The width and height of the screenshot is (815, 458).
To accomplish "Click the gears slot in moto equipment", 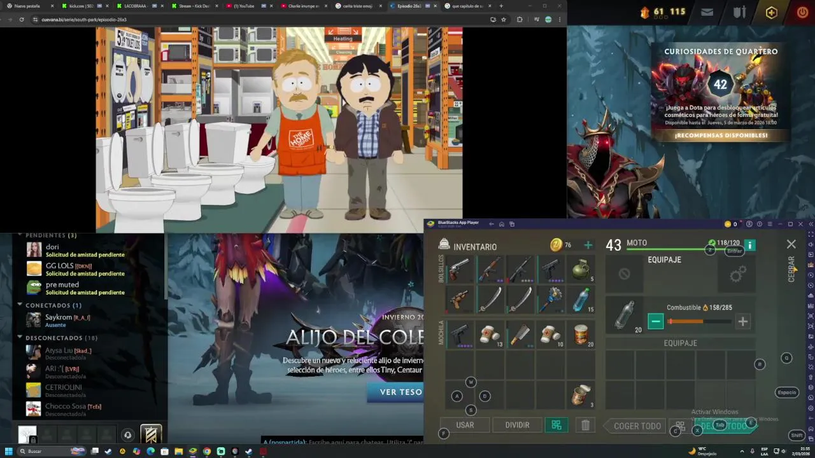I will coord(737,274).
